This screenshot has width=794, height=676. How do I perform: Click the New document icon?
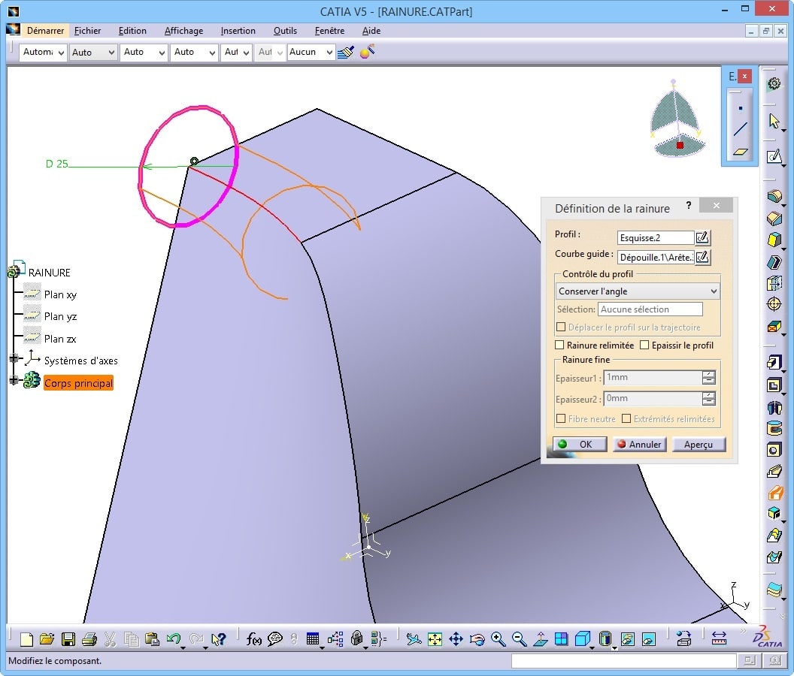coord(26,639)
